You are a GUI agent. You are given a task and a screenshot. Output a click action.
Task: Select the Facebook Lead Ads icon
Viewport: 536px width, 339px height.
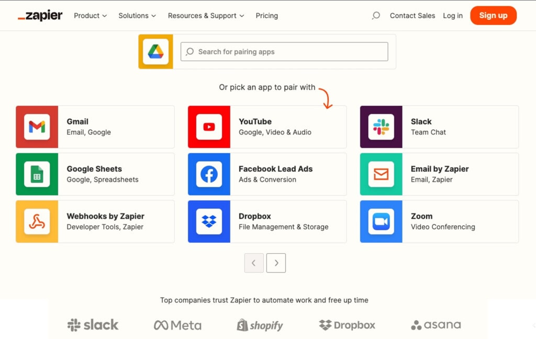209,174
